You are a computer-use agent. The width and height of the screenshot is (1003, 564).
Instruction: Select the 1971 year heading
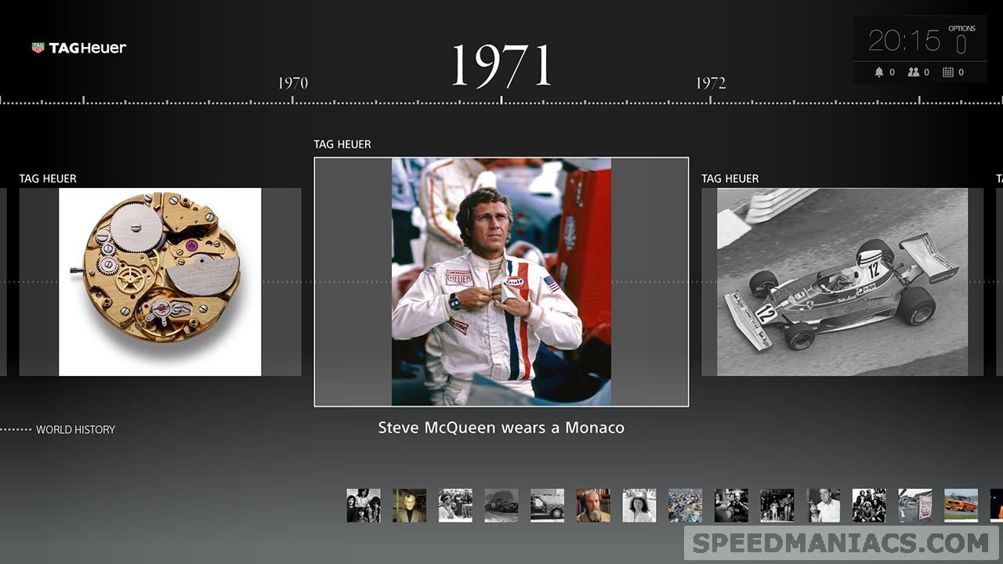[501, 66]
